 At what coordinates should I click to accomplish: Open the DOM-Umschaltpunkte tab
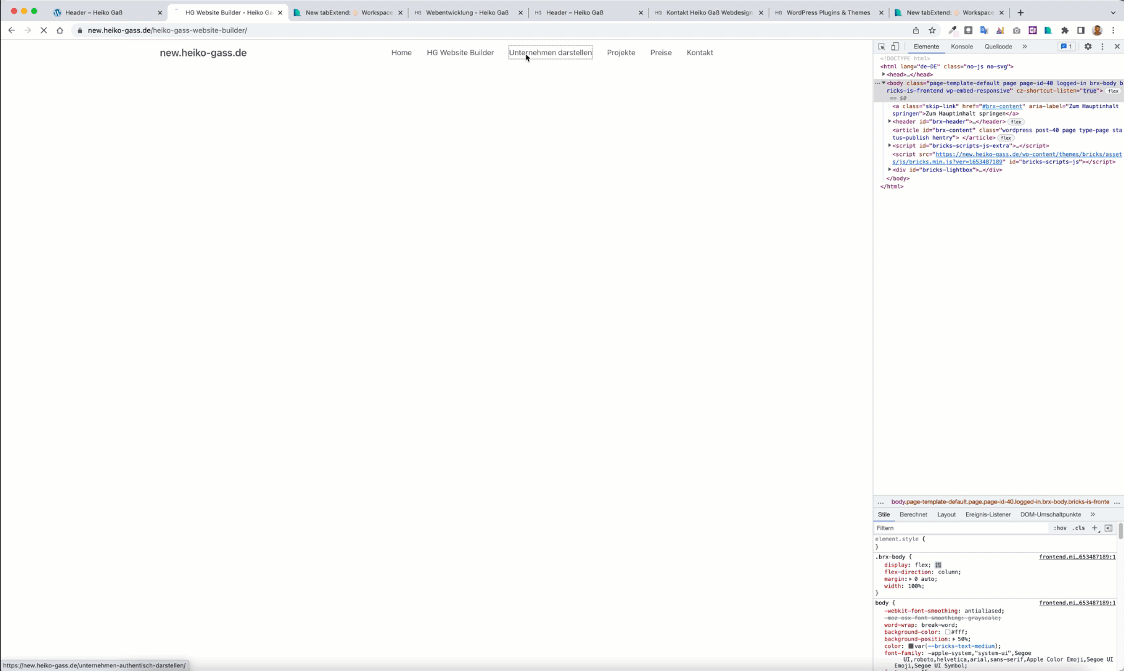[1051, 514]
